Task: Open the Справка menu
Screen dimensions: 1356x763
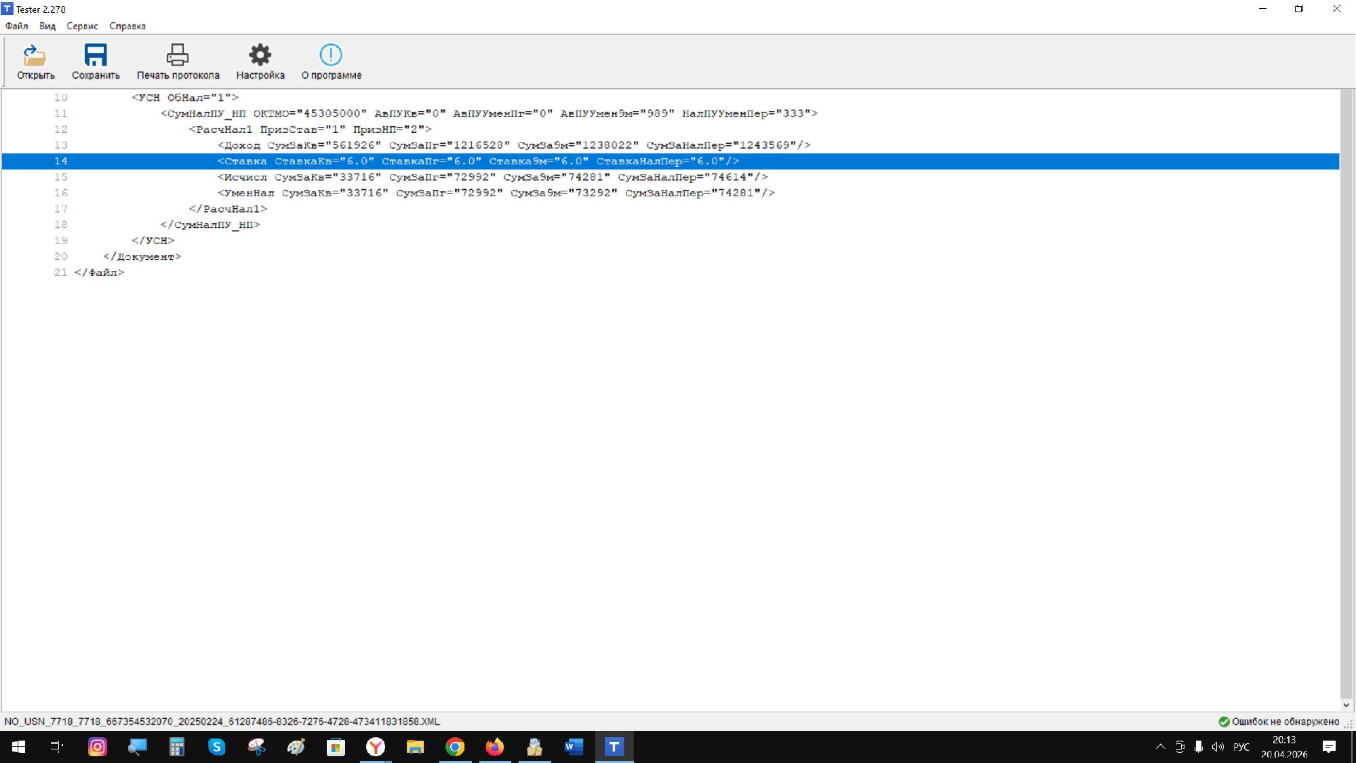Action: (127, 26)
